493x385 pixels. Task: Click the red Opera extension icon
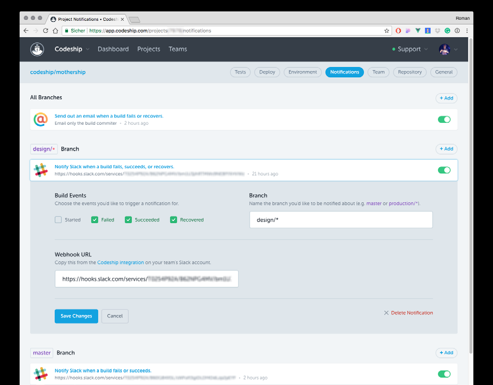tap(398, 31)
